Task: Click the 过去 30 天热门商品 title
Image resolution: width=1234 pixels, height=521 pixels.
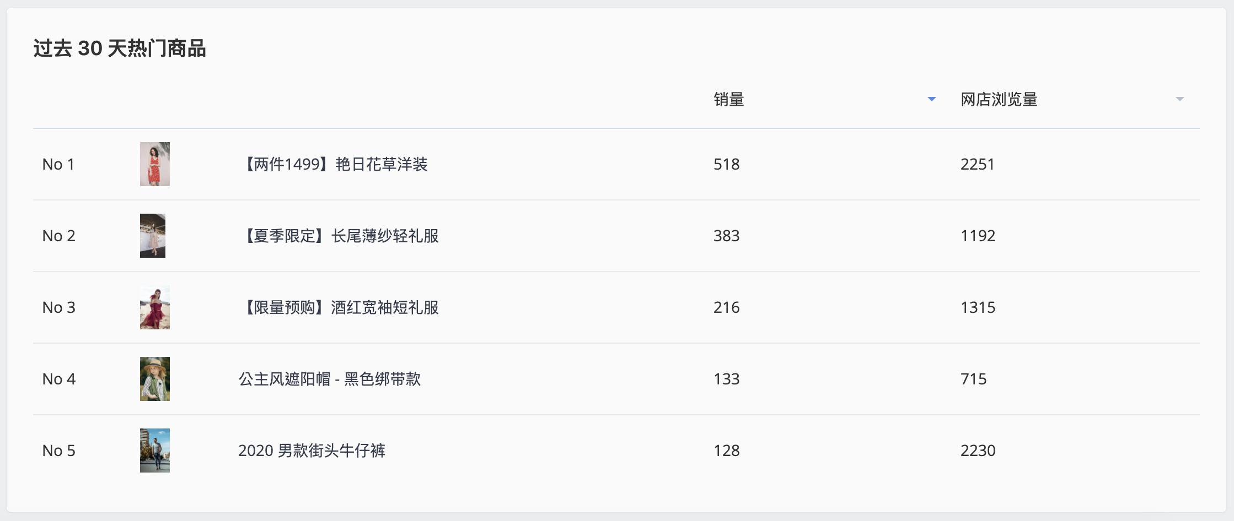Action: pyautogui.click(x=120, y=48)
